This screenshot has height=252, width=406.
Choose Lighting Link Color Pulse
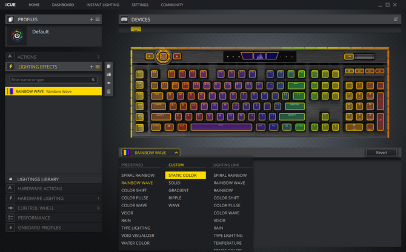227,205
